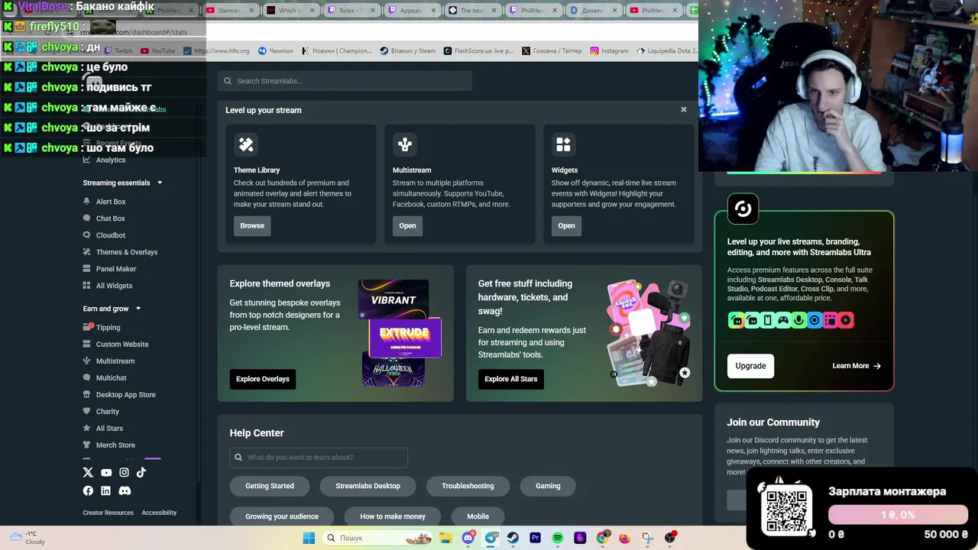Click the Learn More link
Image resolution: width=978 pixels, height=550 pixels.
(x=857, y=366)
